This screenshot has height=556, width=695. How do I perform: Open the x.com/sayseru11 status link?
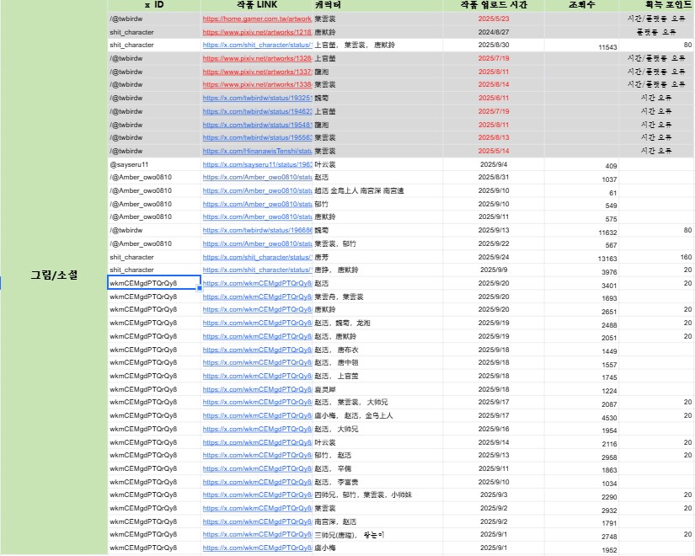click(x=256, y=165)
